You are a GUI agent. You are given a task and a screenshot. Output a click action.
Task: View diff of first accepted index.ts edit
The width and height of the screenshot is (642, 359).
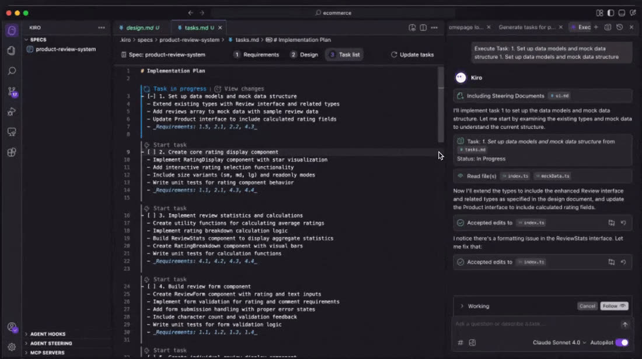click(611, 223)
